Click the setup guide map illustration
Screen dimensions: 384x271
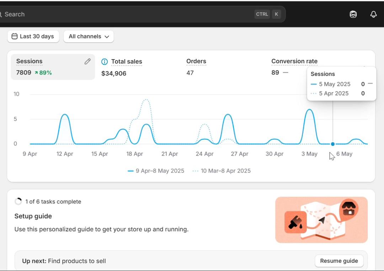(321, 220)
